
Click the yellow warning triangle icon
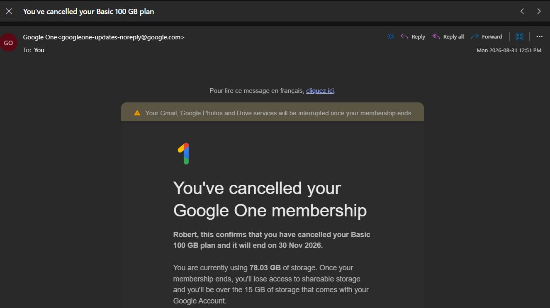(137, 113)
